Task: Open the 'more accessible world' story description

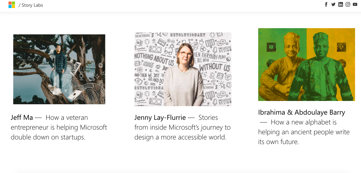Action: click(x=180, y=137)
